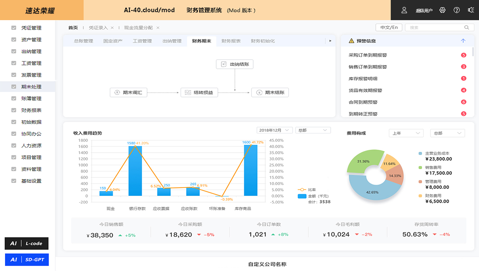Expand the 上年 period dropdown
This screenshot has height=271, width=479.
[406, 133]
